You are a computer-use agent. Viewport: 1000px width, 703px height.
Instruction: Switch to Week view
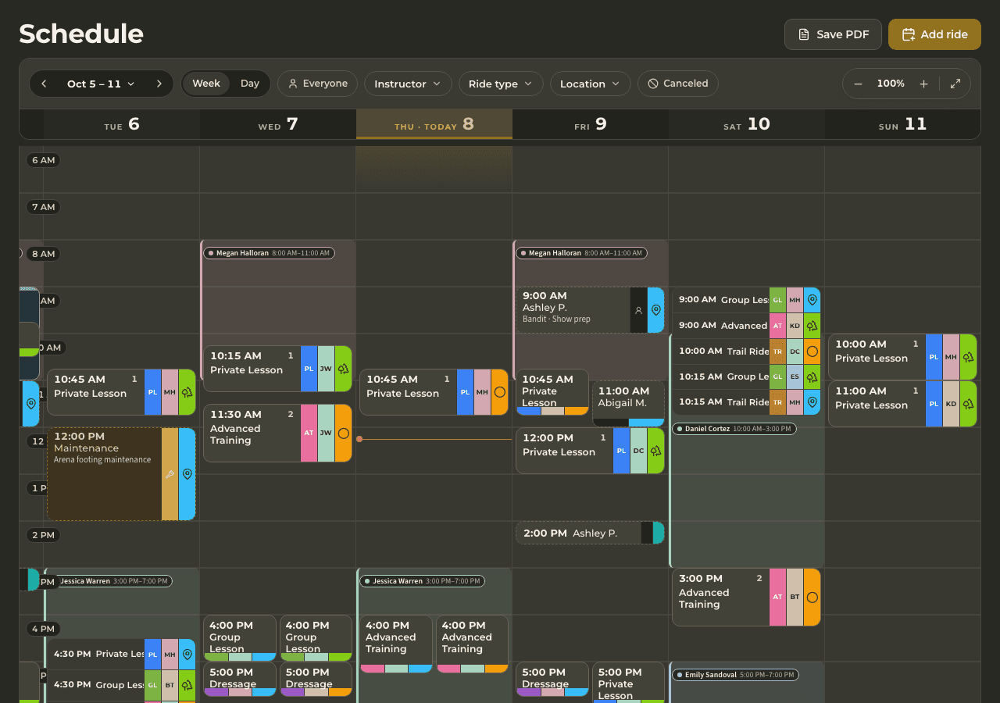pos(206,84)
